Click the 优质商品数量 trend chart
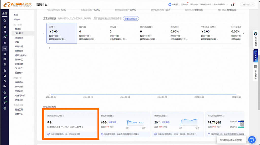This screenshot has width=260, height=145. coord(189,122)
